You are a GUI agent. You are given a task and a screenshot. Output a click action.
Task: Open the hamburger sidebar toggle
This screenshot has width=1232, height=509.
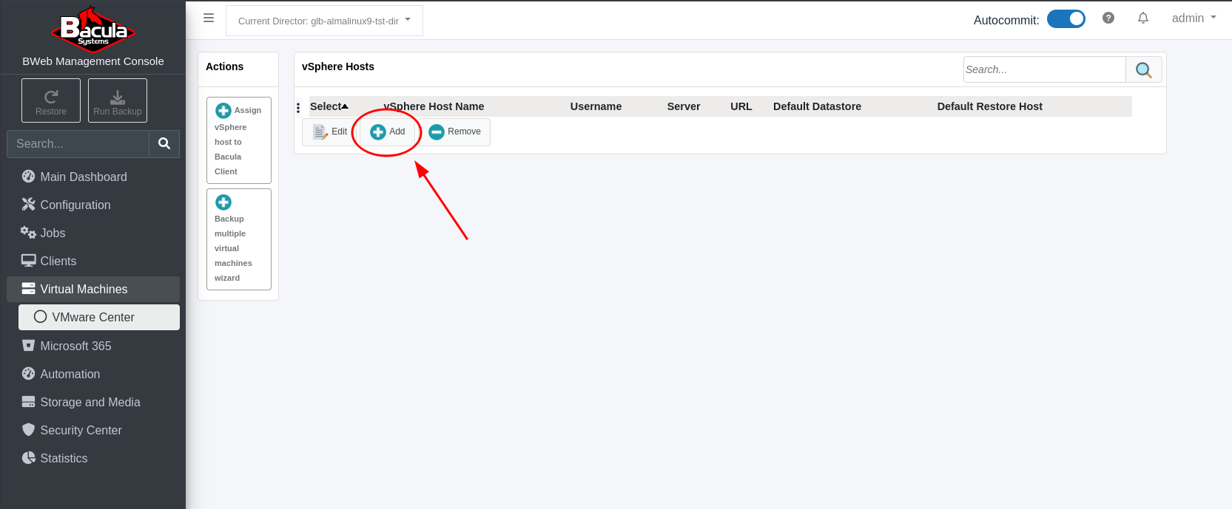click(209, 18)
